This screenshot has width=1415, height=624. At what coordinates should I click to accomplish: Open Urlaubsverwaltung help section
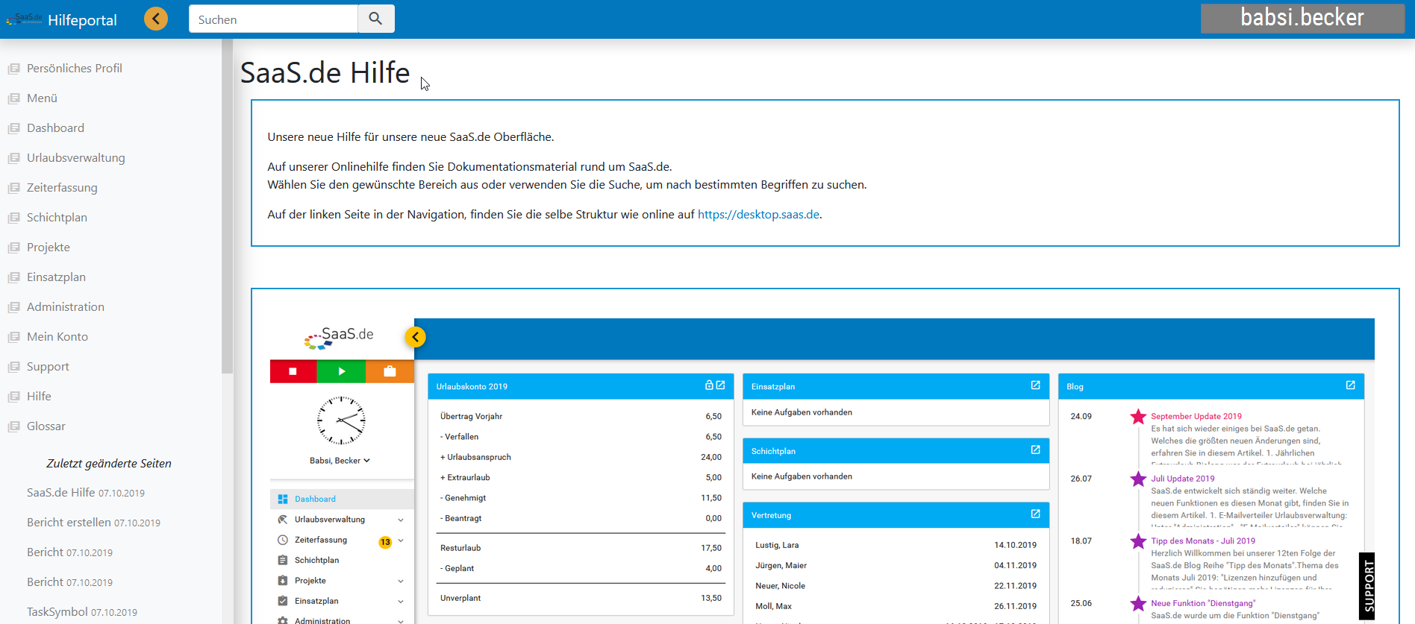coord(76,157)
